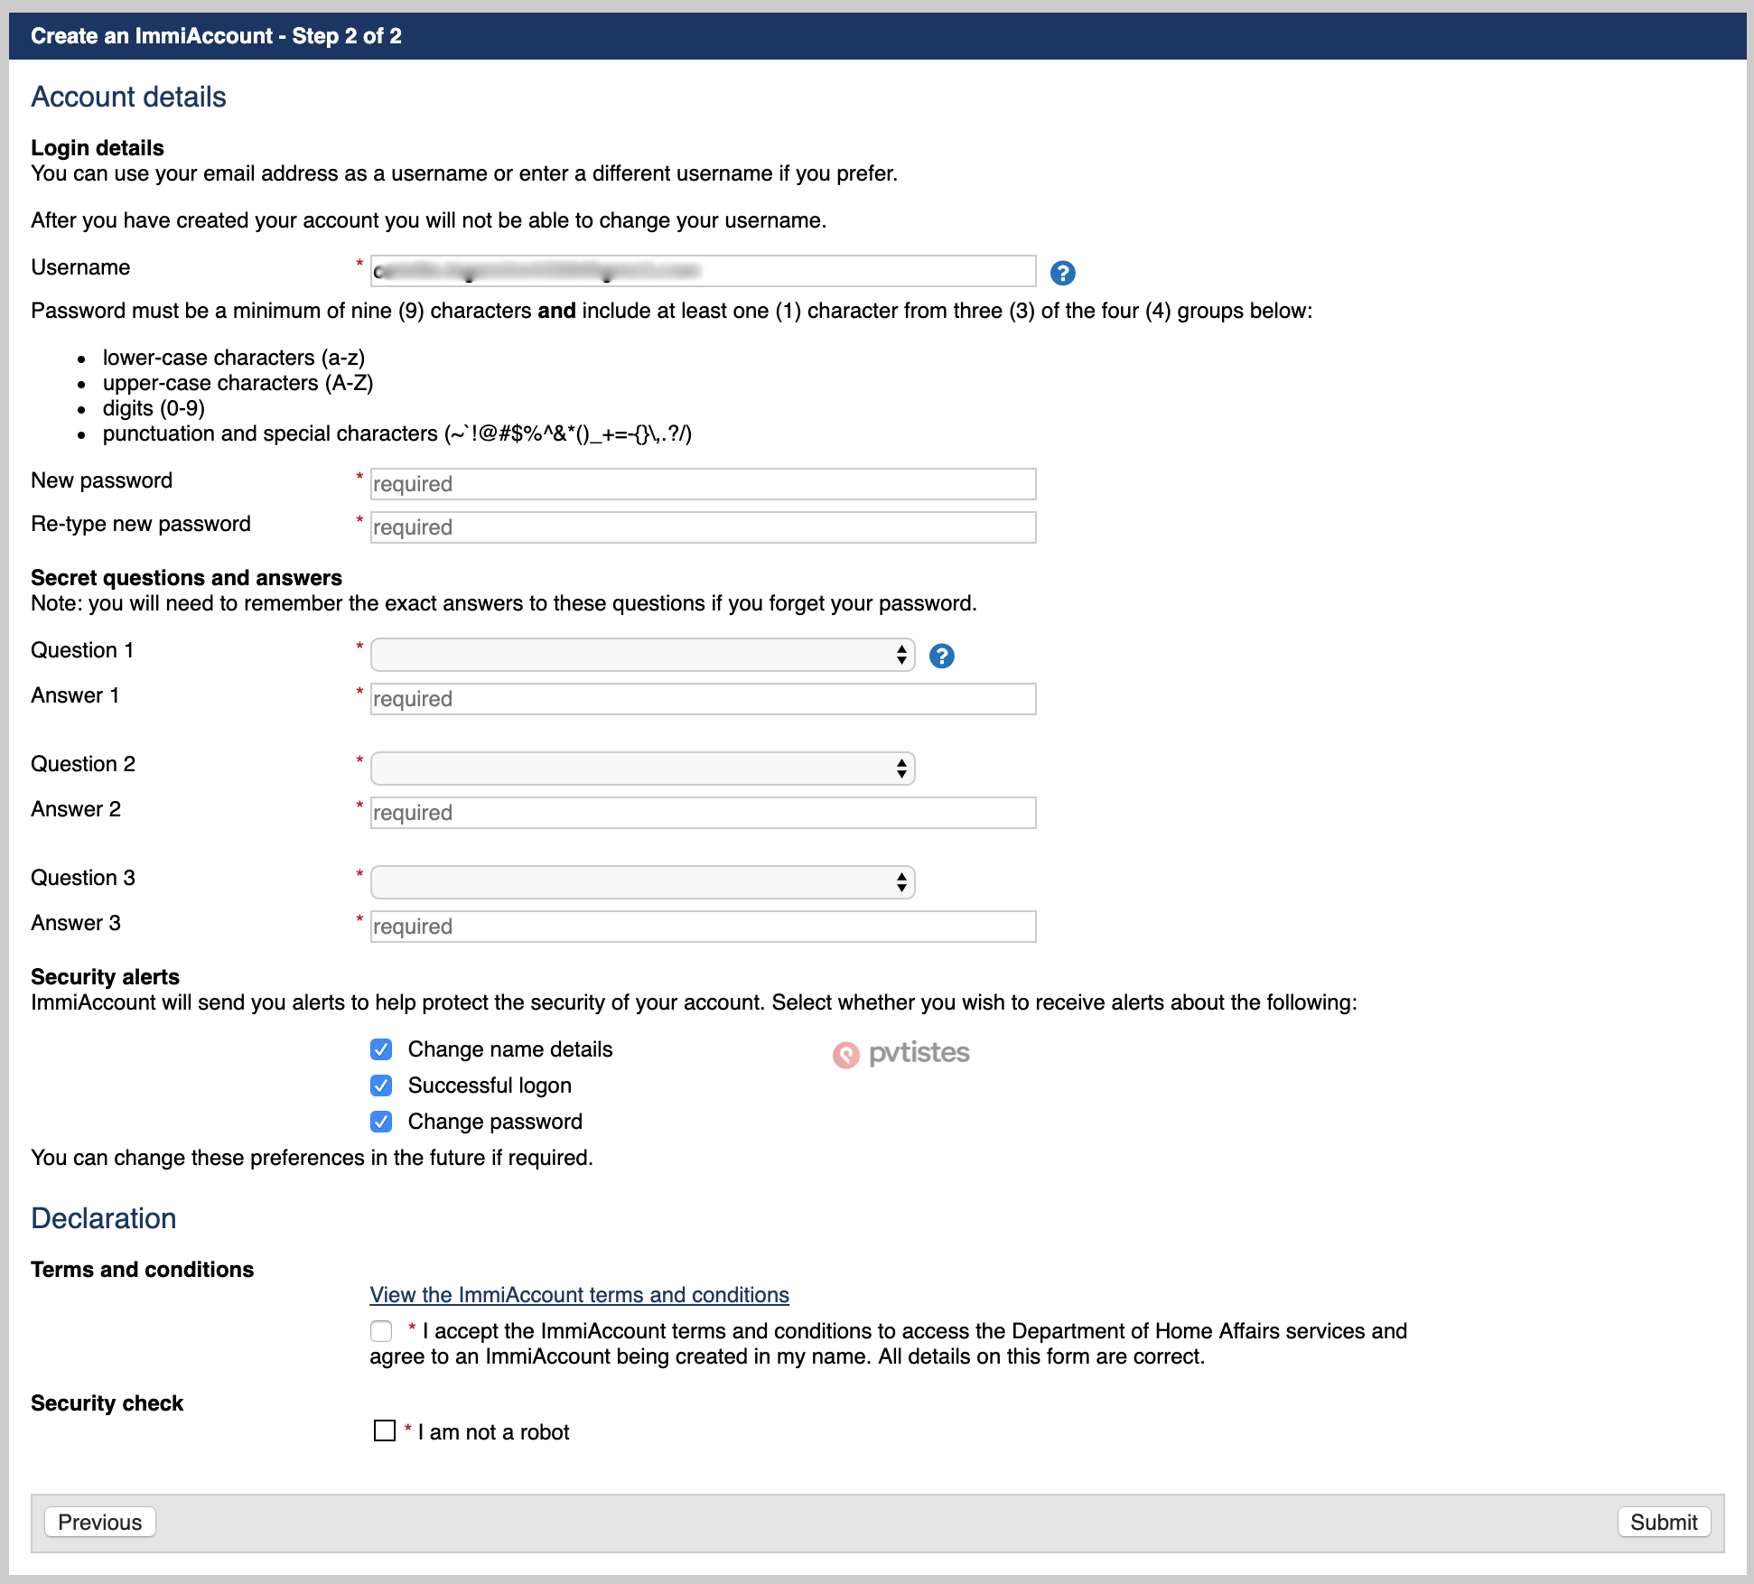
Task: Check the I am not a robot box
Action: pyautogui.click(x=385, y=1430)
